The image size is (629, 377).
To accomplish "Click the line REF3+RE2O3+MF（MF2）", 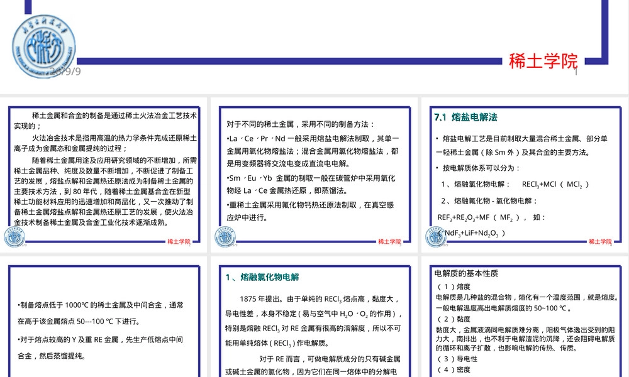I will click(491, 217).
